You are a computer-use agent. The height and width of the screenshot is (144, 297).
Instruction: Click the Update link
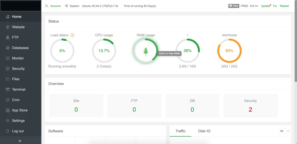click(x=265, y=6)
